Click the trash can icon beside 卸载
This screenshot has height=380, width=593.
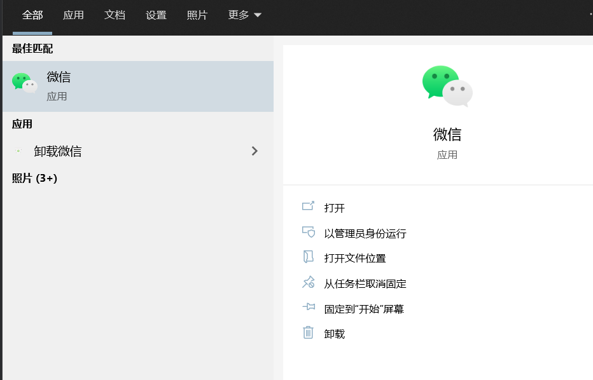pos(308,332)
